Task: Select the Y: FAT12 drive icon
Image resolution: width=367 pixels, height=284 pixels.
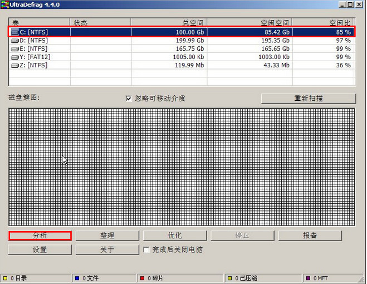Action: point(15,57)
